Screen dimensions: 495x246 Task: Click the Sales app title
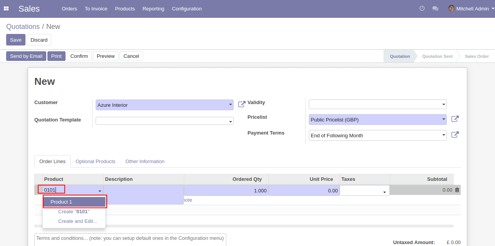(29, 8)
